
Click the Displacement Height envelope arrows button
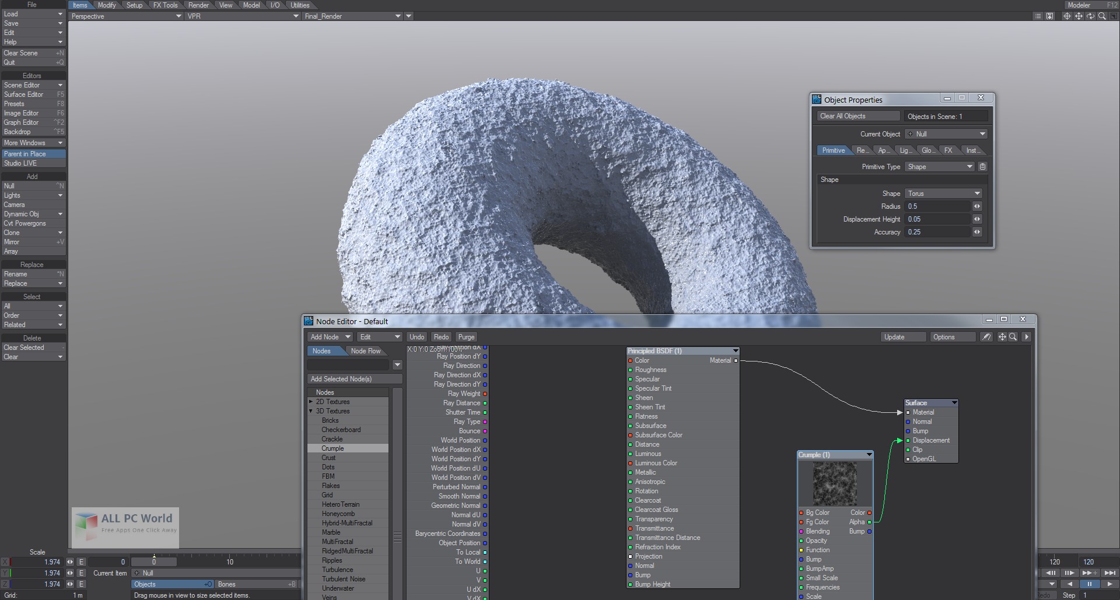click(x=977, y=219)
